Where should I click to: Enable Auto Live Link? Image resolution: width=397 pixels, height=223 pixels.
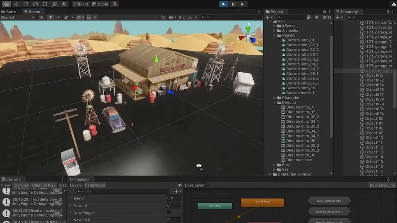click(x=382, y=185)
